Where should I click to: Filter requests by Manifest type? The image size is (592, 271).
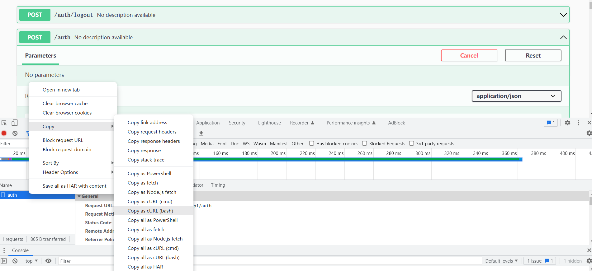tap(279, 144)
